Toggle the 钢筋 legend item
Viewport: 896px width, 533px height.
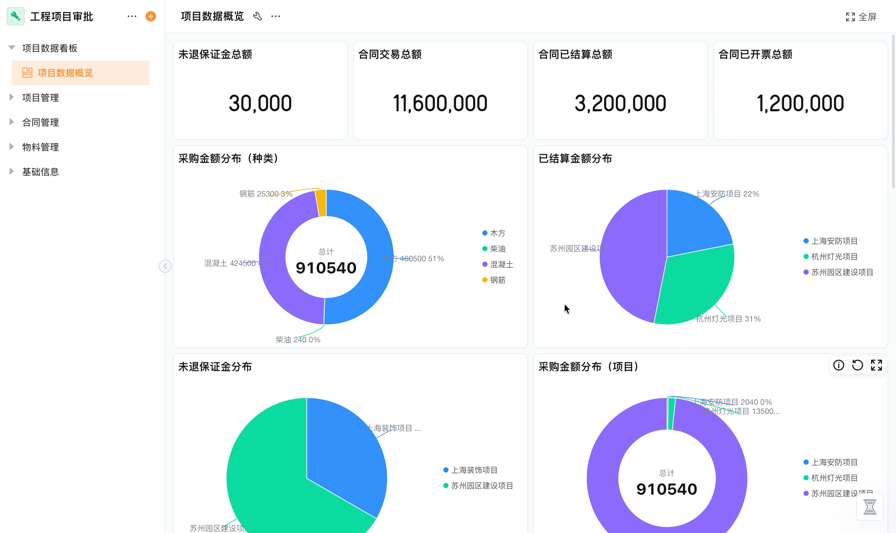point(494,280)
